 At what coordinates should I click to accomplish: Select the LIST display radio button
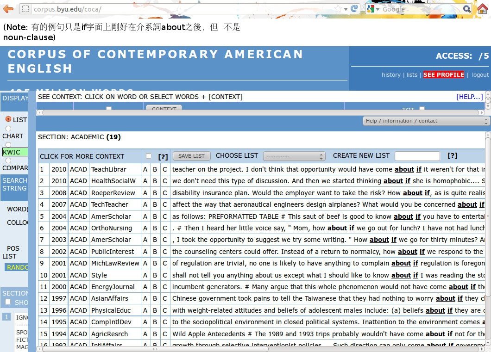point(8,119)
